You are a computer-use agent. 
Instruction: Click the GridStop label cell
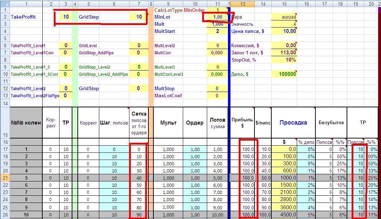click(x=89, y=88)
